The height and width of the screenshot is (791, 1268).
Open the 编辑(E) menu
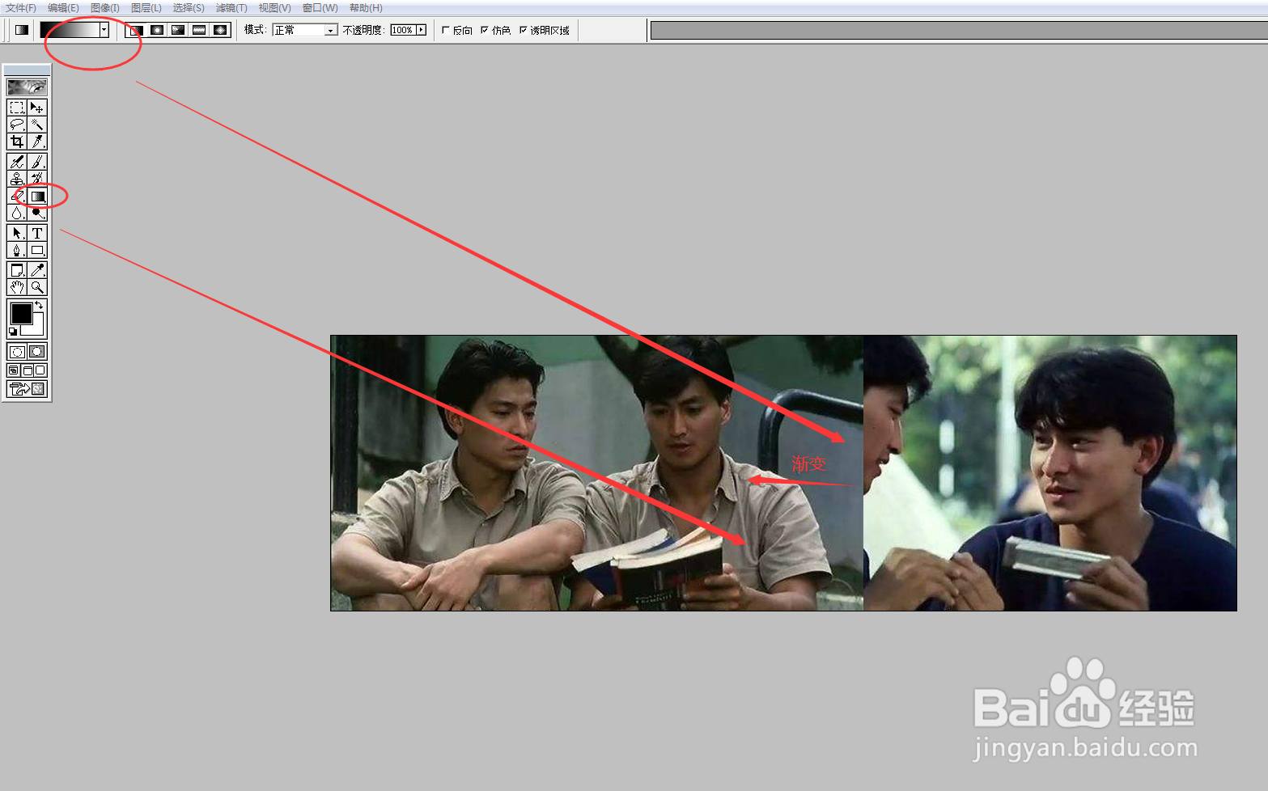63,7
